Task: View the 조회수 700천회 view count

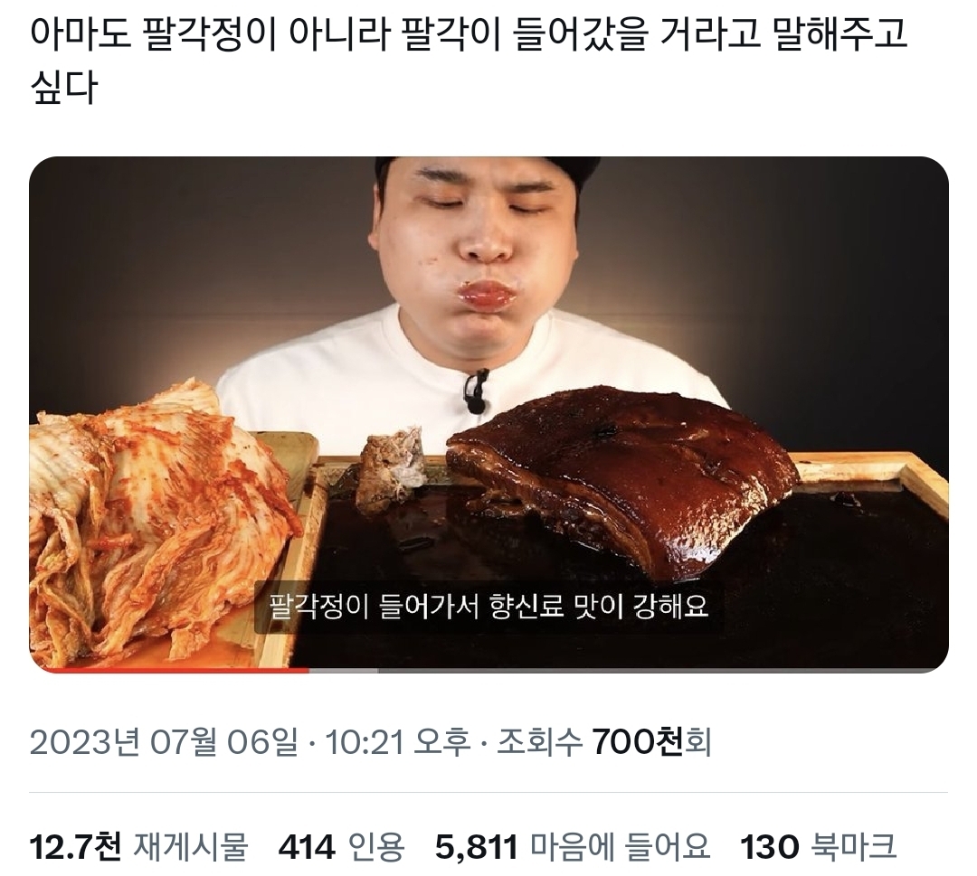Action: point(603,742)
